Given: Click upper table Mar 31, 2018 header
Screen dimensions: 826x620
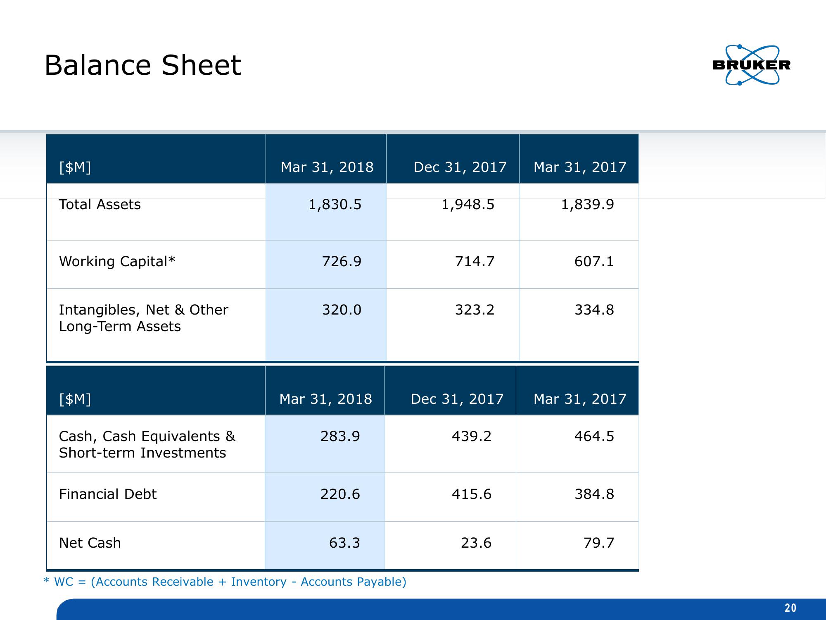Looking at the screenshot, I should 327,167.
